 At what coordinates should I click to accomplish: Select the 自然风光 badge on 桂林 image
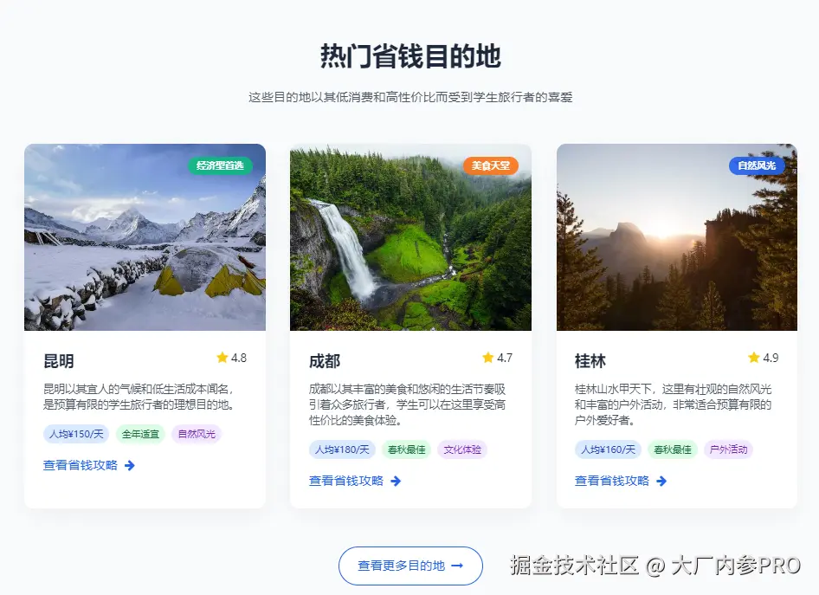pos(757,165)
